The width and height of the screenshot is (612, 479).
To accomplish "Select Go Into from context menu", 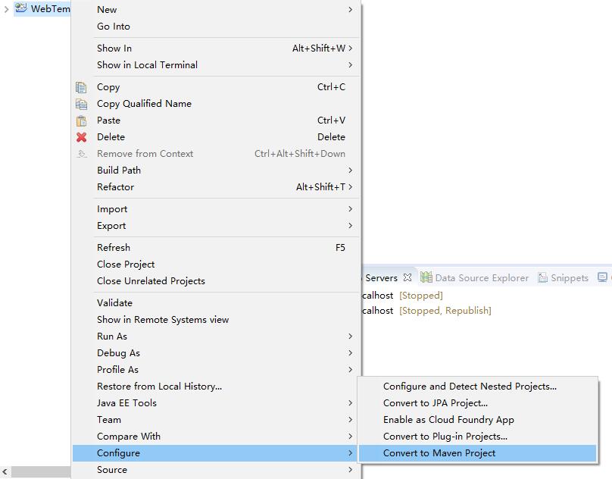I will tap(216, 27).
